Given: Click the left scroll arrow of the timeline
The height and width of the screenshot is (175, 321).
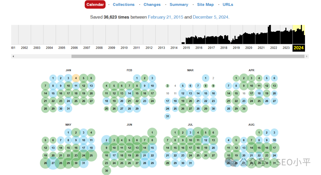Looking at the screenshot, I should click(x=13, y=56).
